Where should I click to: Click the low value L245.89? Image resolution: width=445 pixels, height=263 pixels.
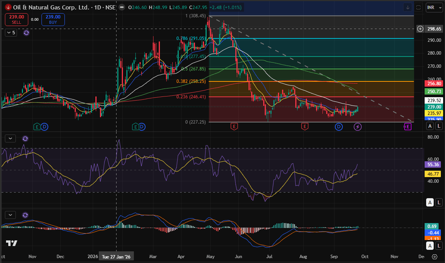[178, 8]
